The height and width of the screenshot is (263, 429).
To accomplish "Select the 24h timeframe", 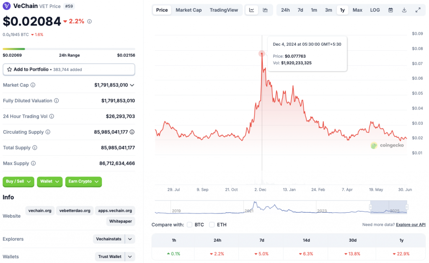I will tap(285, 10).
